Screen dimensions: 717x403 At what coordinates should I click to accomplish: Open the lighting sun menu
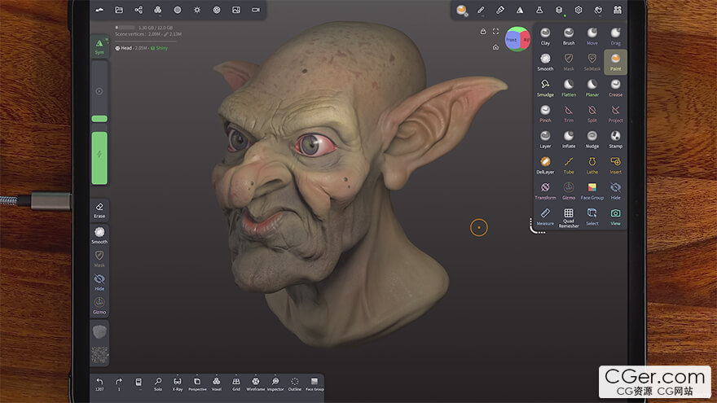coord(196,10)
